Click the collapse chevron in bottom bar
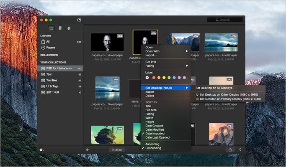The image size is (286, 167). tap(240, 149)
